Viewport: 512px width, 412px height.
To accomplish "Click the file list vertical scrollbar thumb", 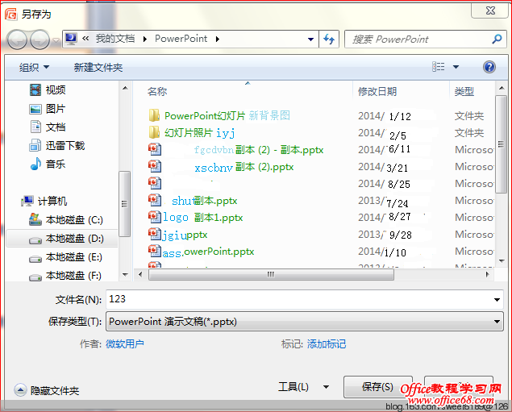I will point(502,144).
